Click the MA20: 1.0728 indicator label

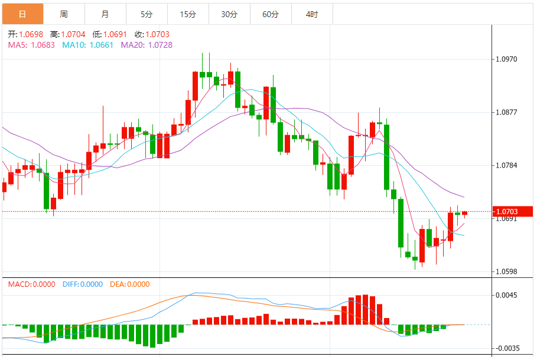point(147,45)
